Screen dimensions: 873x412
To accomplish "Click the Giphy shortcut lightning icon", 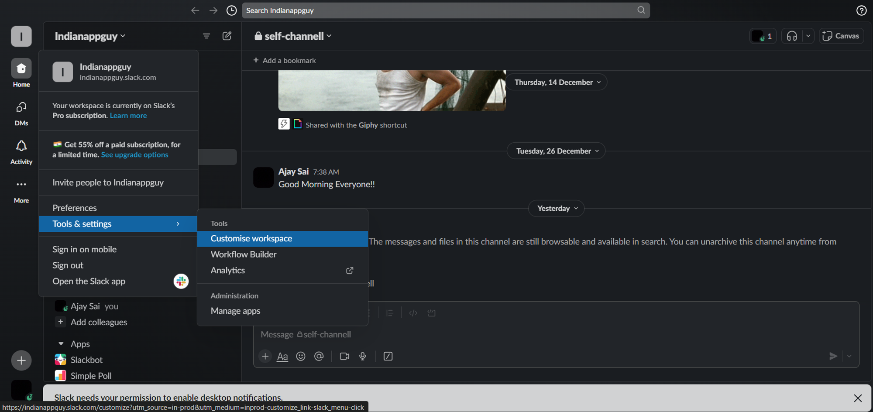I will pyautogui.click(x=284, y=124).
